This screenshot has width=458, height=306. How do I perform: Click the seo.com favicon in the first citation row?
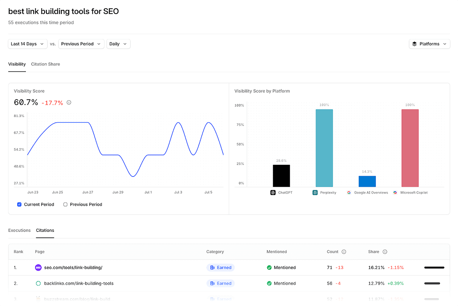point(38,267)
